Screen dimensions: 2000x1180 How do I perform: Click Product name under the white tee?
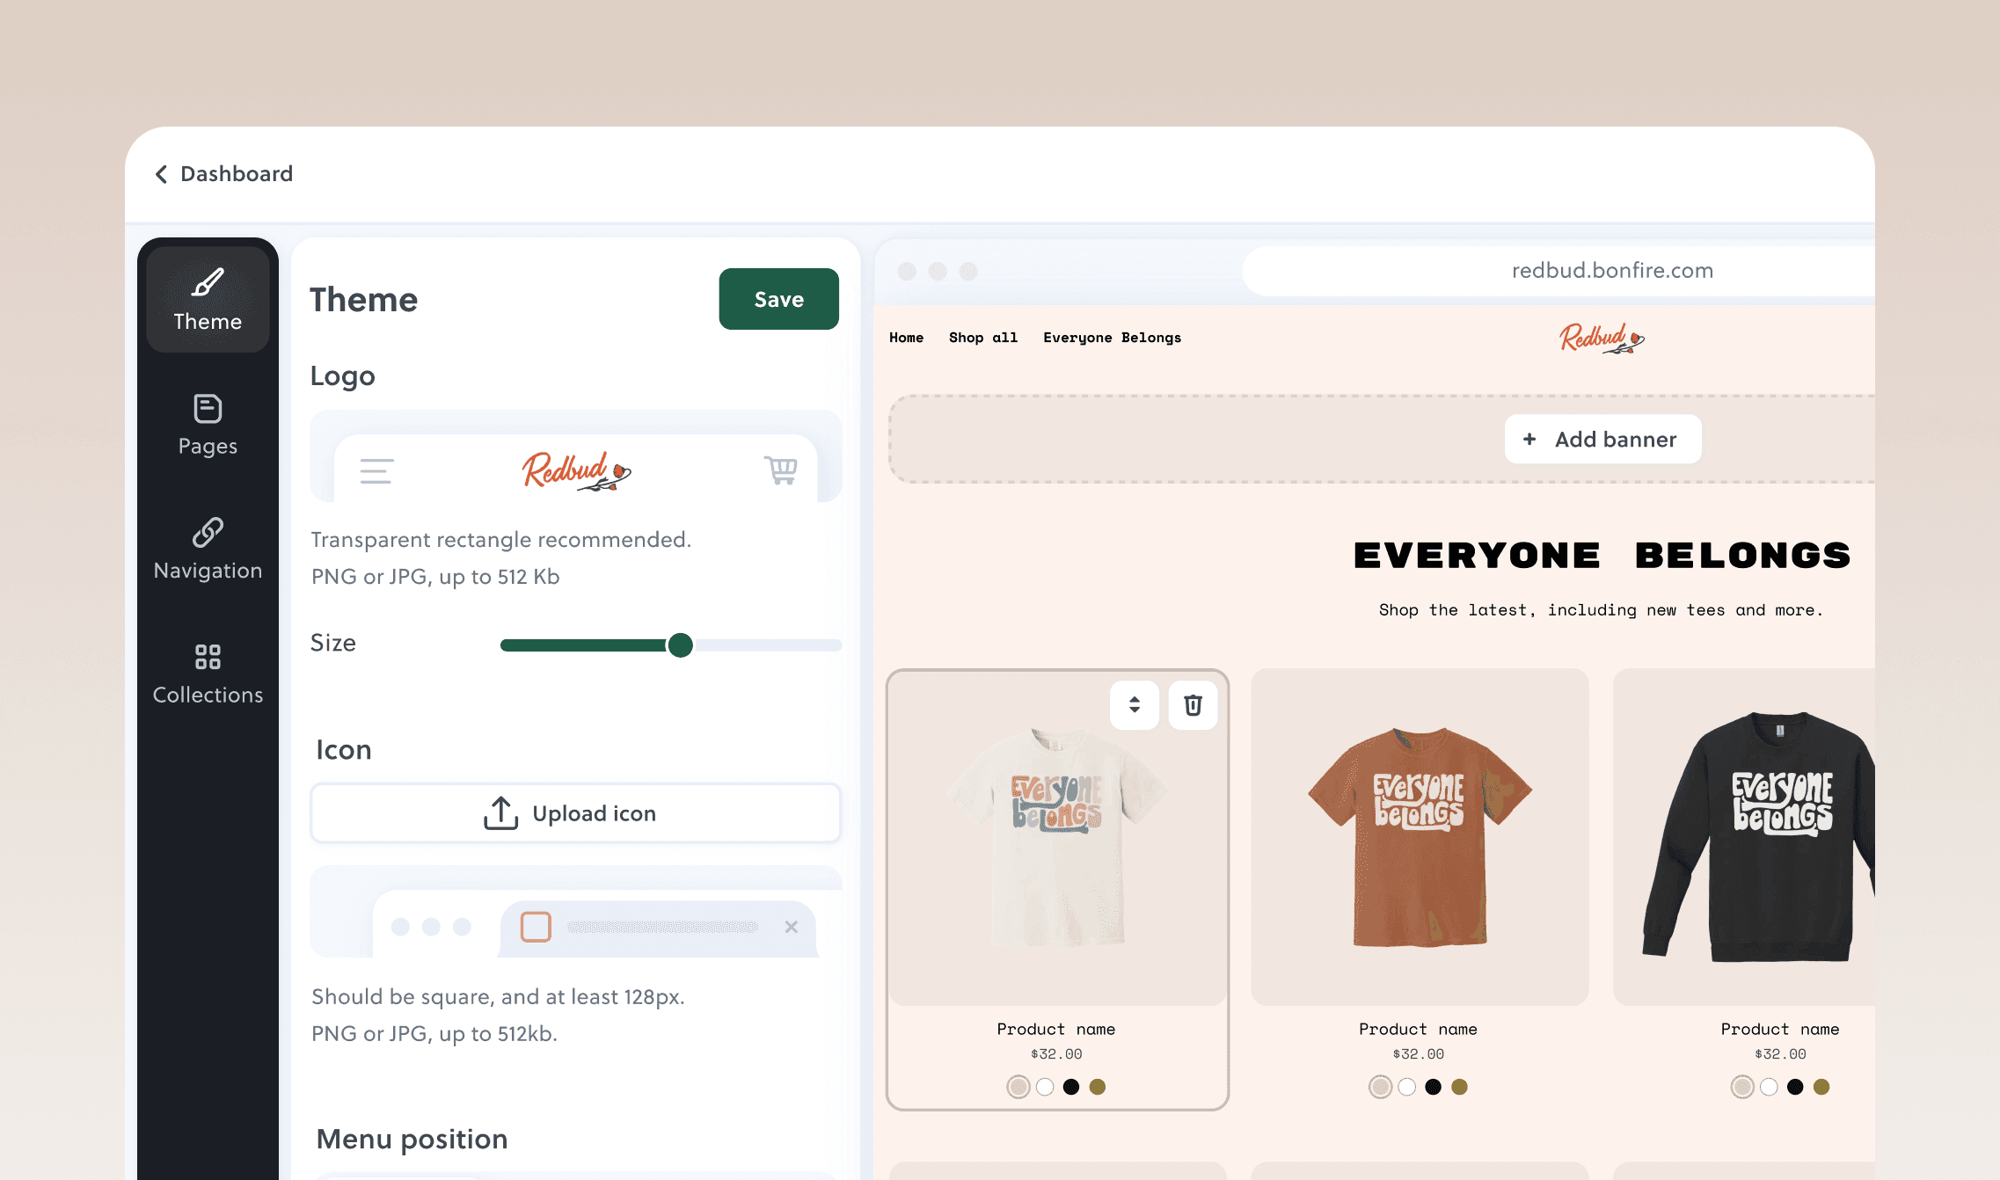[x=1056, y=1029]
